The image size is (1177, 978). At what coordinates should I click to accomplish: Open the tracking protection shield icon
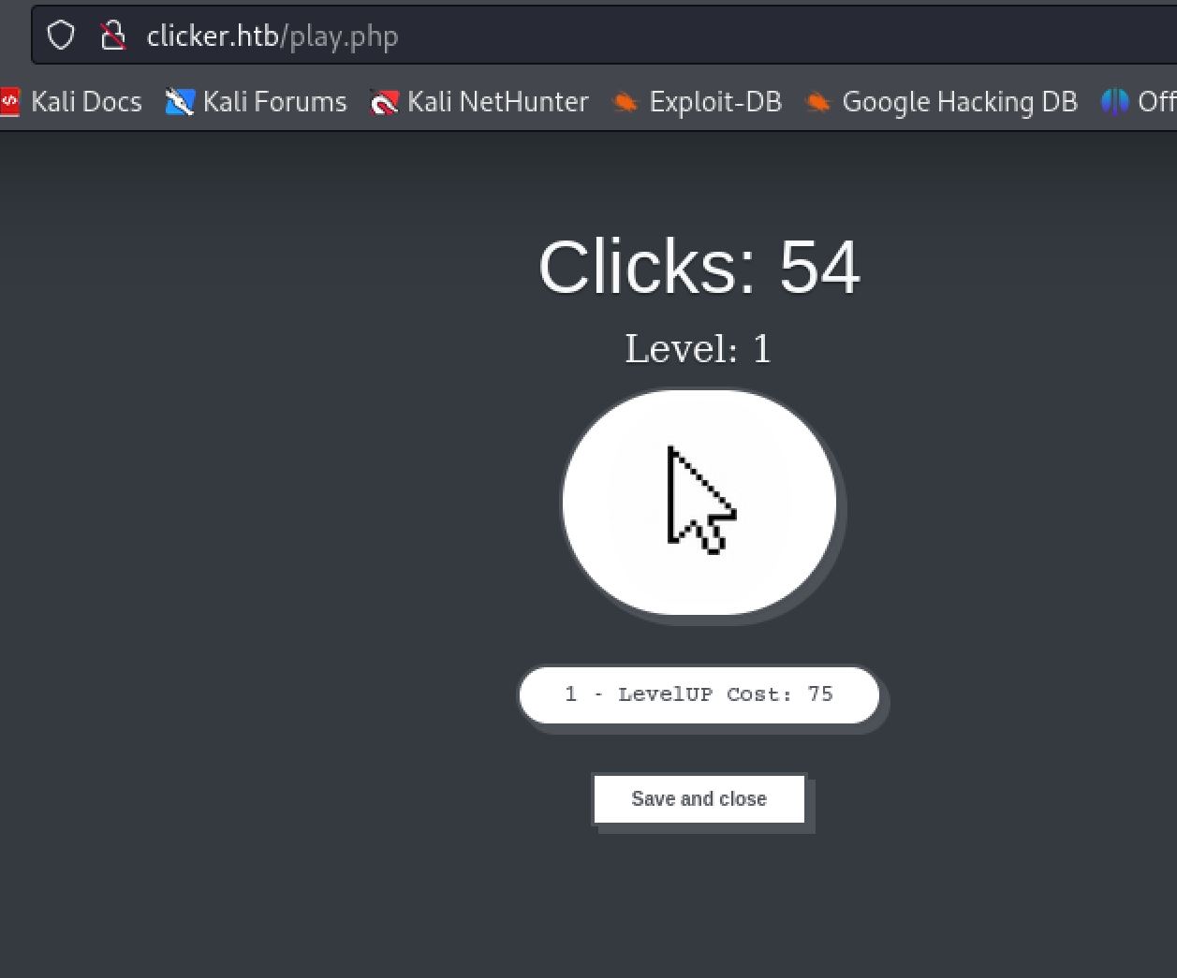pyautogui.click(x=61, y=36)
